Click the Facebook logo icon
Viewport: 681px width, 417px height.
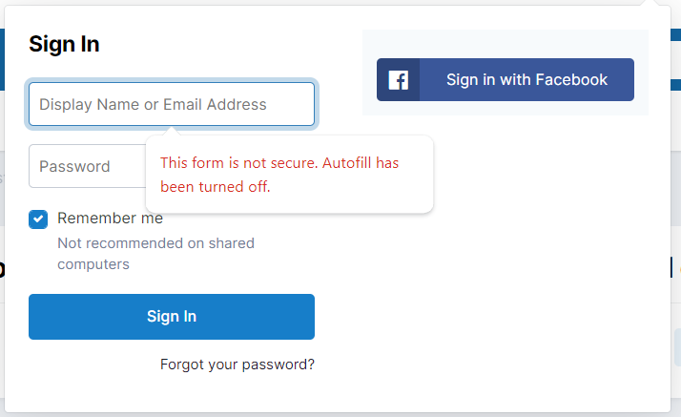point(399,80)
